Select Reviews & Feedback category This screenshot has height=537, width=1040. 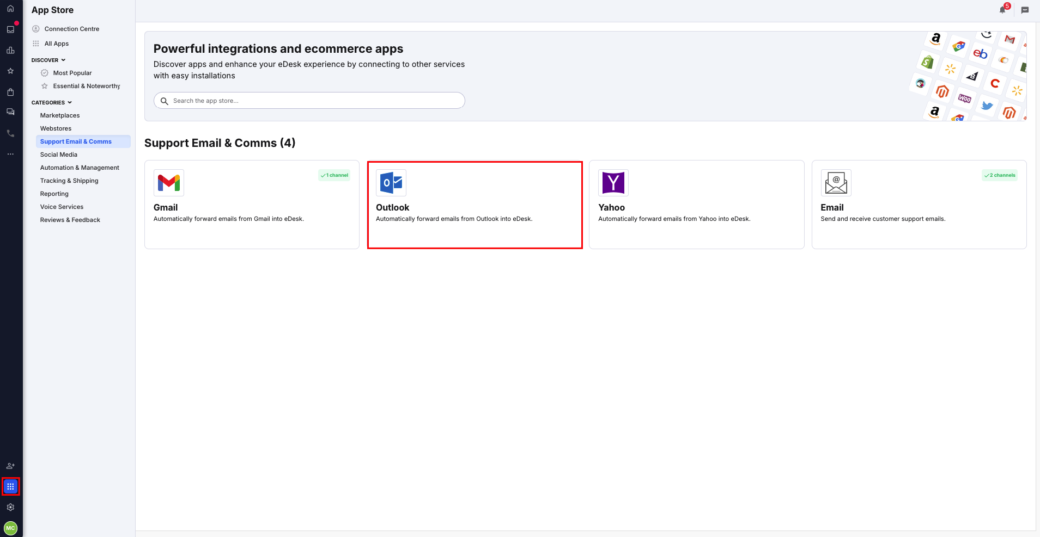click(70, 220)
